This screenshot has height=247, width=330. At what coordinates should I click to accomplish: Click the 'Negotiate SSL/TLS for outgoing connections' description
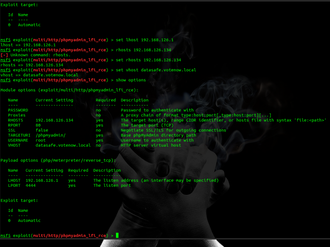pos(174,130)
